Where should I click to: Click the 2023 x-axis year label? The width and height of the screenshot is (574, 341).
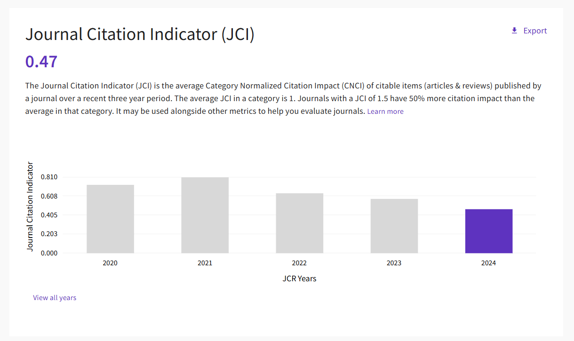point(394,263)
